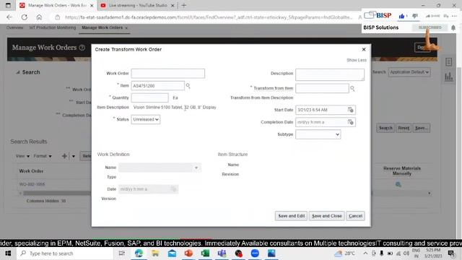Open File Explorer from the taskbar
The width and height of the screenshot is (462, 260).
click(155, 253)
